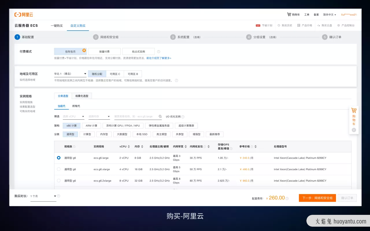
Task: Select 可用区 C zone
Action: (115, 74)
